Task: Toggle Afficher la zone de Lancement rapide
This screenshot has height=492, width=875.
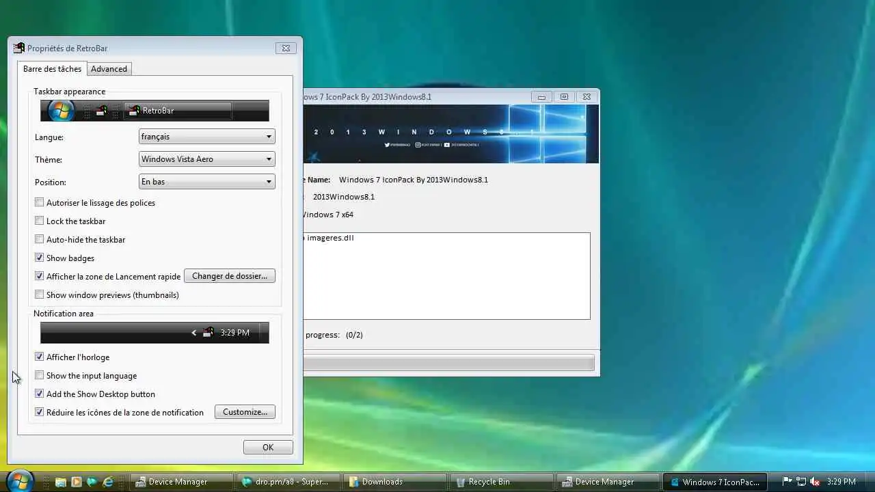Action: pyautogui.click(x=40, y=276)
